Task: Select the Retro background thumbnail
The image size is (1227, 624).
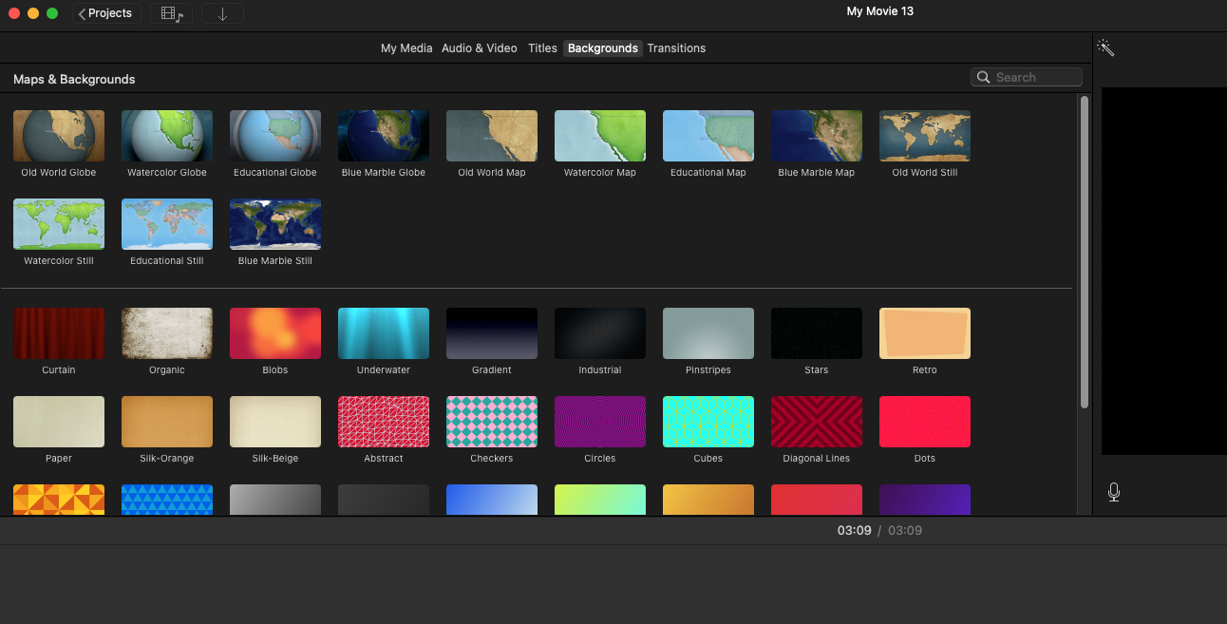Action: (925, 333)
